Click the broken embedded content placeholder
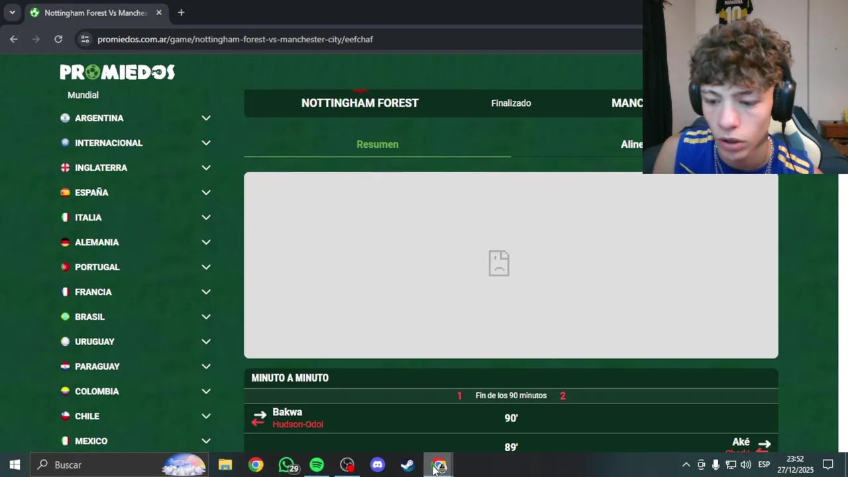Screen dimensions: 848x477 [x=511, y=265]
